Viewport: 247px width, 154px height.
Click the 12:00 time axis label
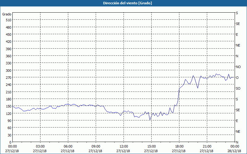coord(124,147)
